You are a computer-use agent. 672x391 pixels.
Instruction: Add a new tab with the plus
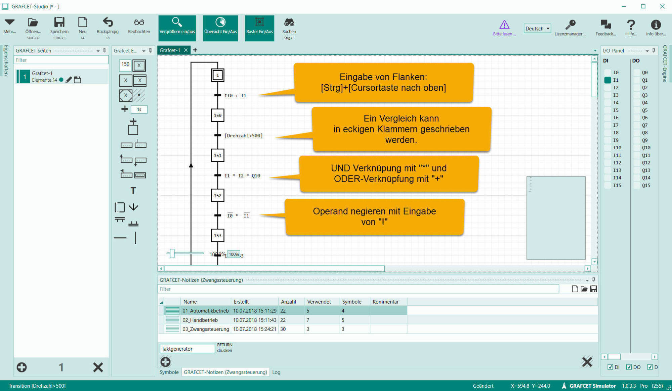click(195, 50)
